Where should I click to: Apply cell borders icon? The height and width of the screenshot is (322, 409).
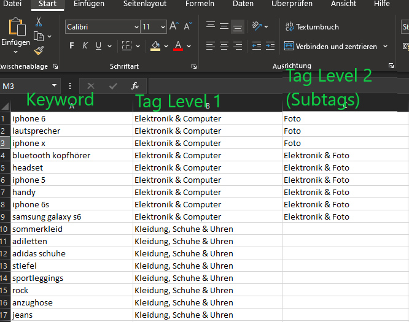(127, 46)
